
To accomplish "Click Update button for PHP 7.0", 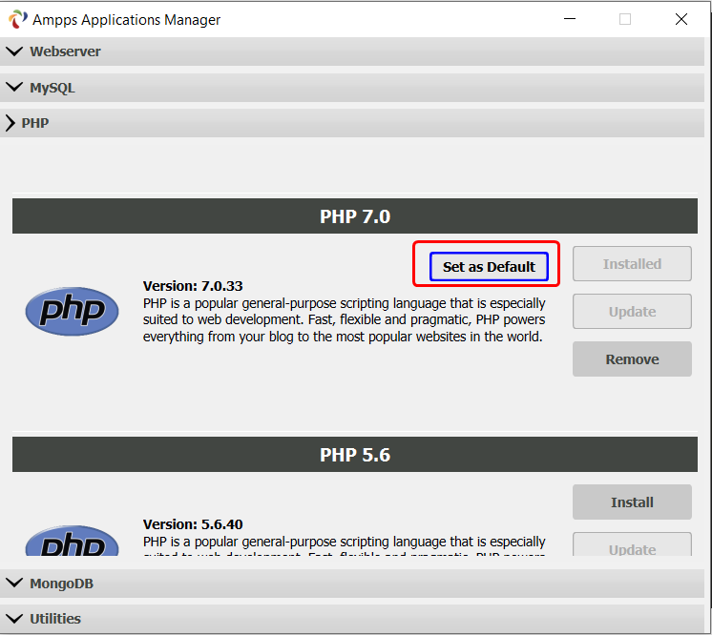I will click(x=632, y=312).
